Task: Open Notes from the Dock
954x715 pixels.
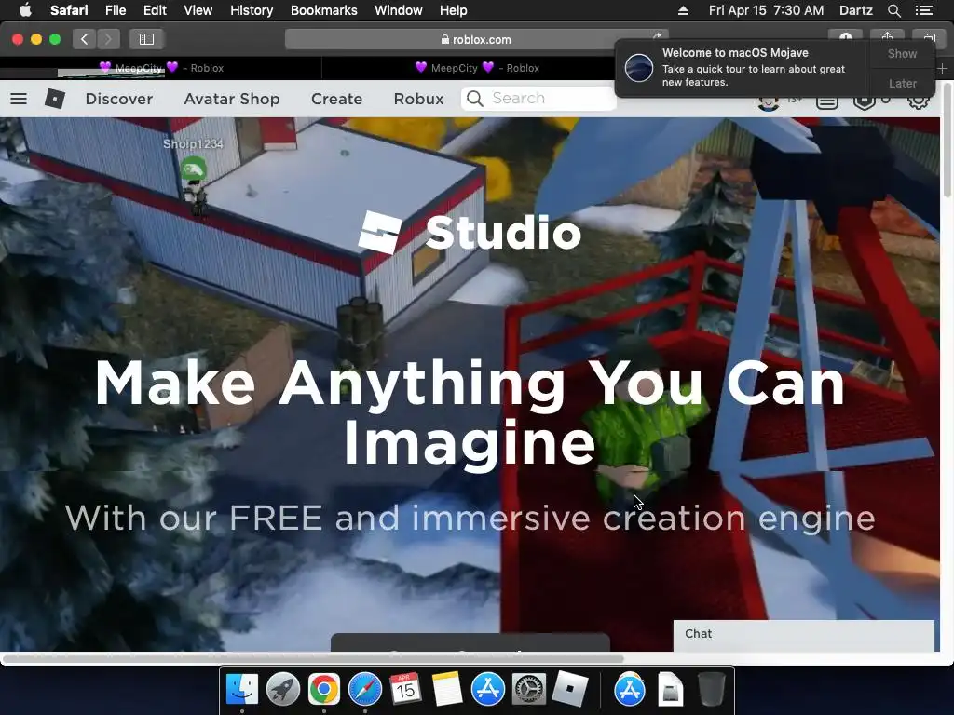Action: (x=447, y=690)
